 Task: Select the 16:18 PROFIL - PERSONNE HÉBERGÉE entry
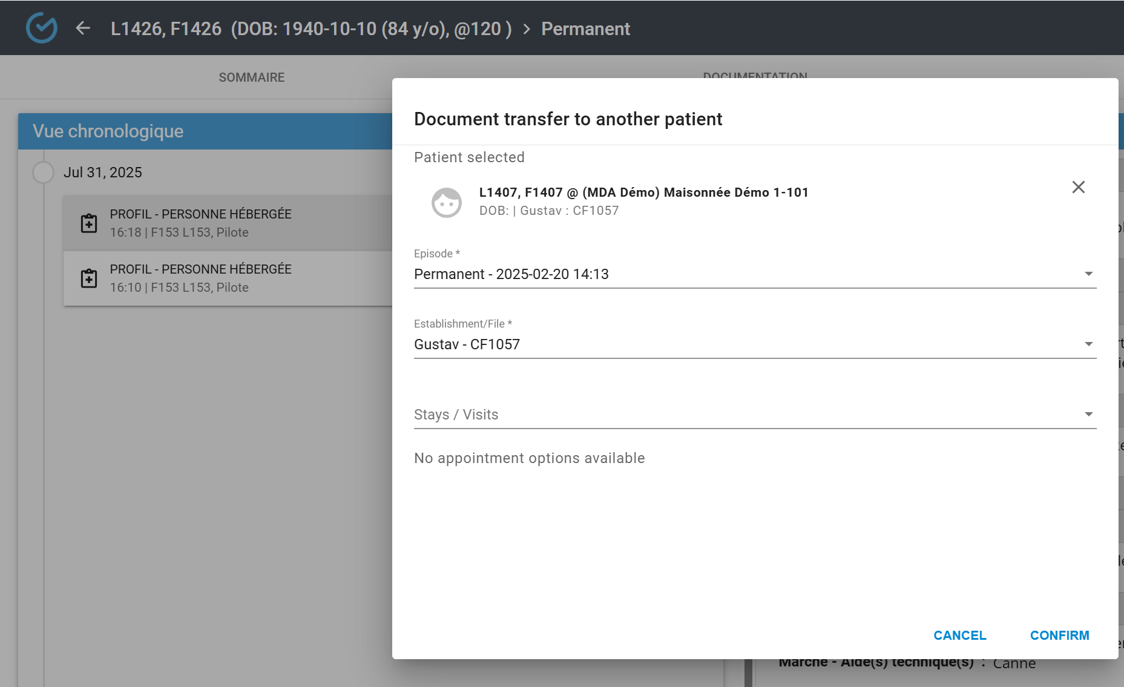230,223
